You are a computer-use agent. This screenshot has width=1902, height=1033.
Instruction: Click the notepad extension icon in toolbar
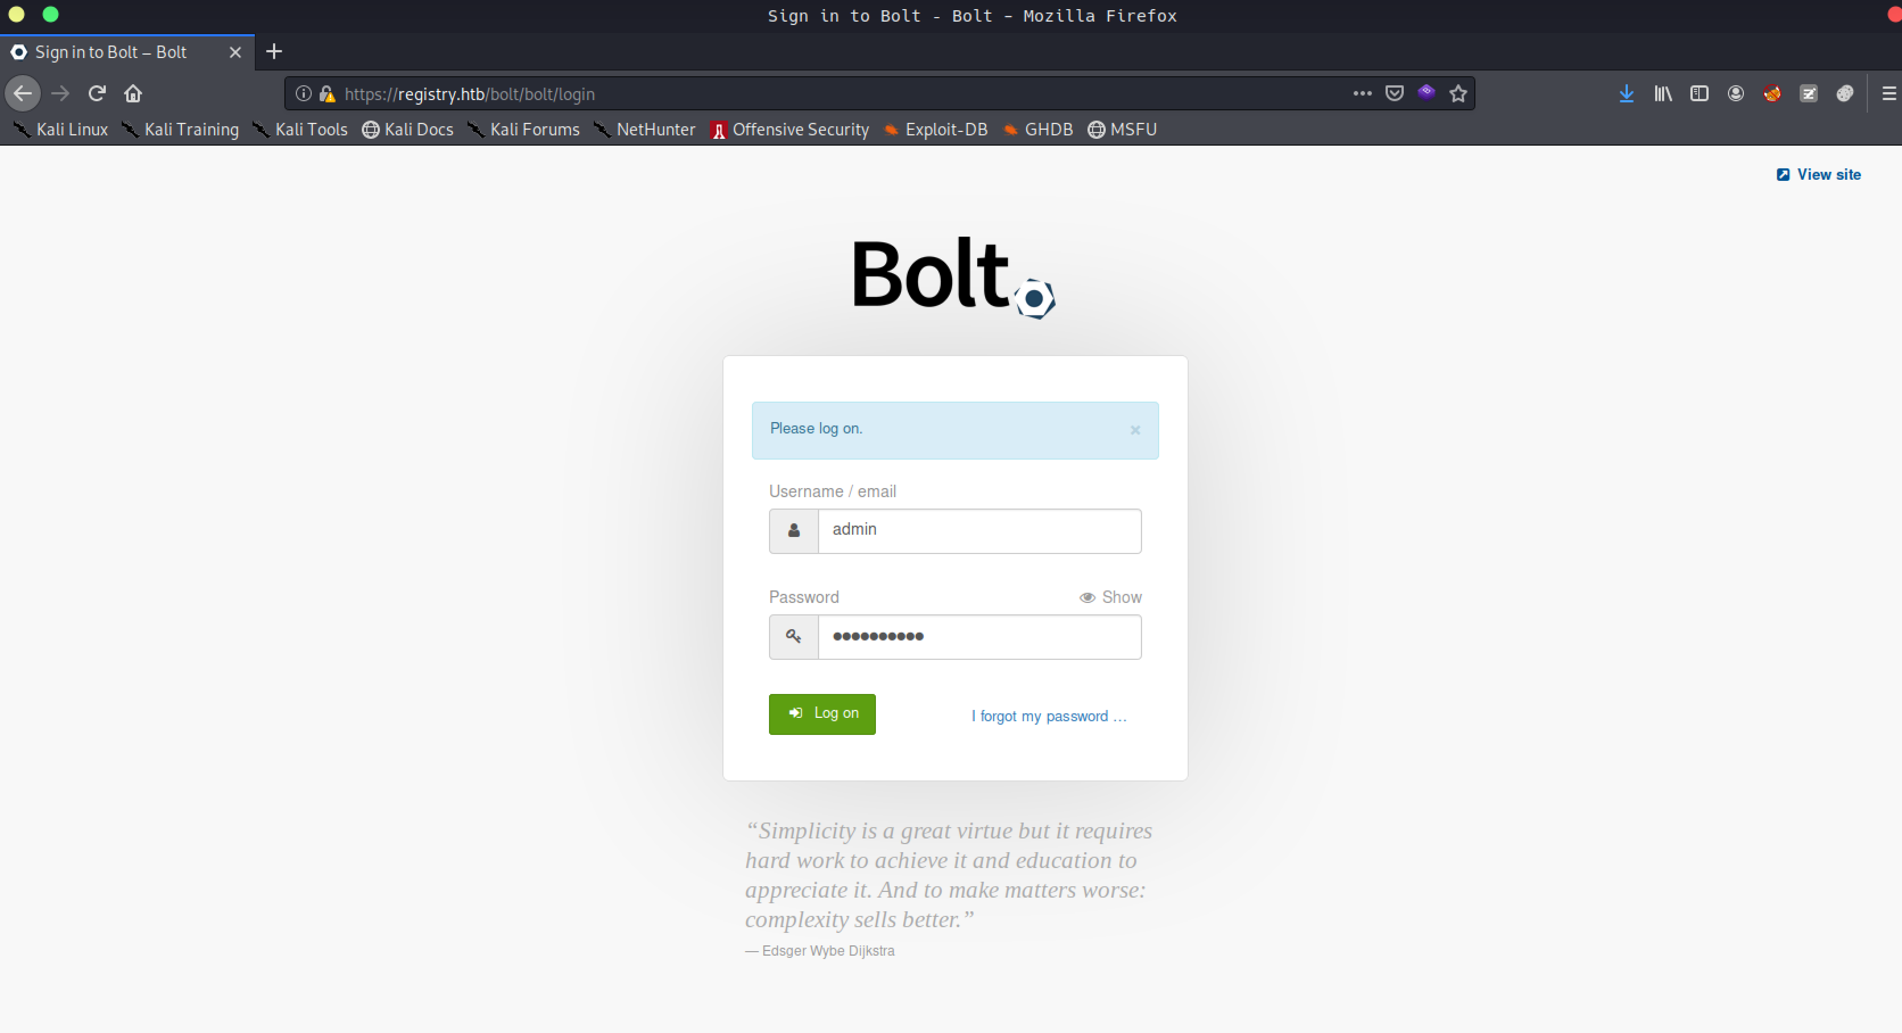coord(1808,94)
